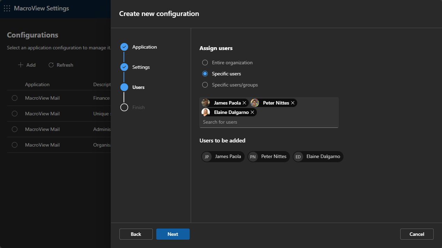Select the Organisa row radio button
The height and width of the screenshot is (248, 442).
click(15, 145)
